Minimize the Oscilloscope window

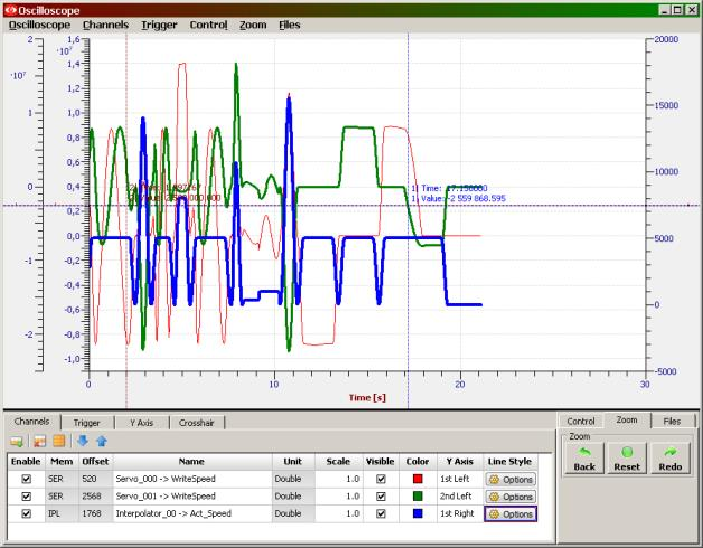tap(665, 10)
